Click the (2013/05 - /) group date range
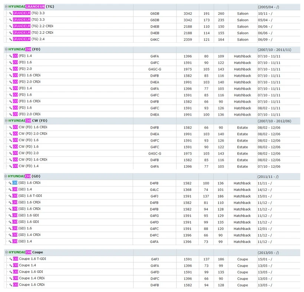Screen dimensions: 304x292 pyautogui.click(x=268, y=253)
